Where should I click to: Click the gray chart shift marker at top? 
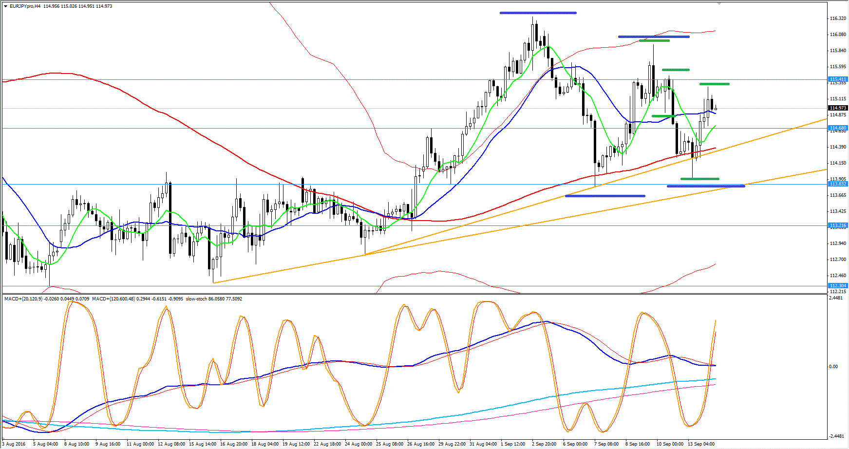click(719, 3)
